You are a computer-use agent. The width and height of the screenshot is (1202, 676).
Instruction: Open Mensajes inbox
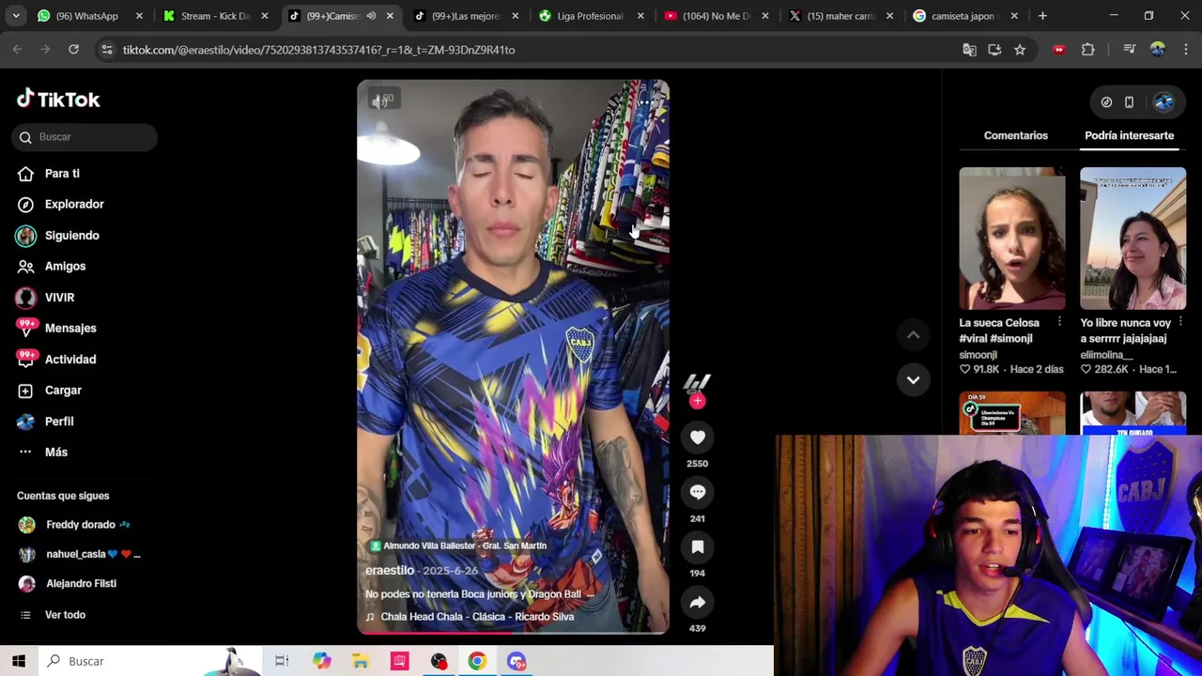(x=70, y=329)
